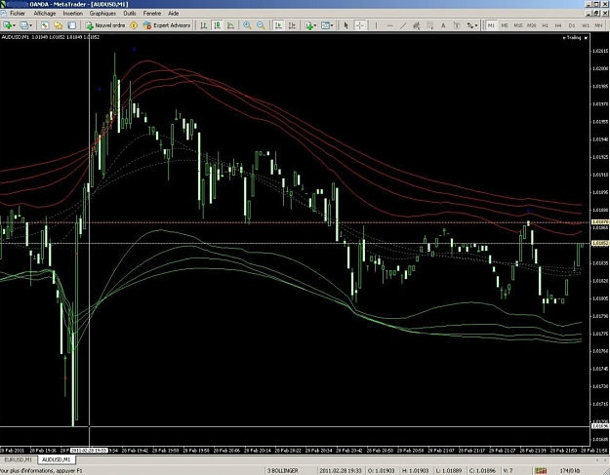Open the Affichage menu
This screenshot has width=610, height=475.
(45, 14)
